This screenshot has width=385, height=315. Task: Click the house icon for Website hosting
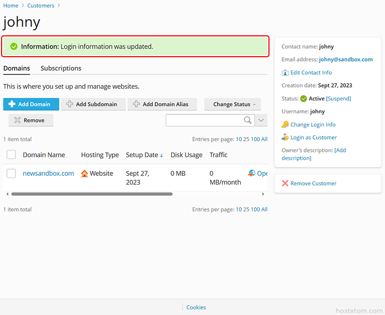click(84, 174)
